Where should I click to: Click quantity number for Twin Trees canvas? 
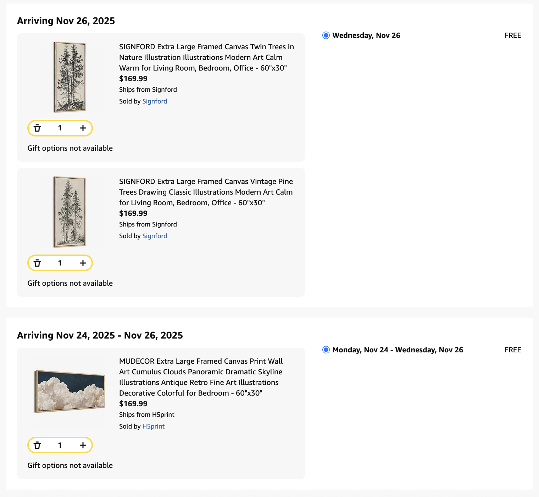(x=60, y=128)
